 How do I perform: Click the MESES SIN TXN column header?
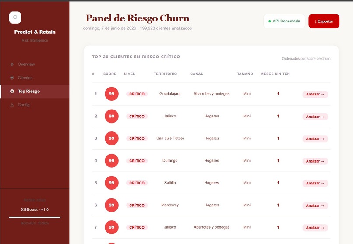[275, 74]
